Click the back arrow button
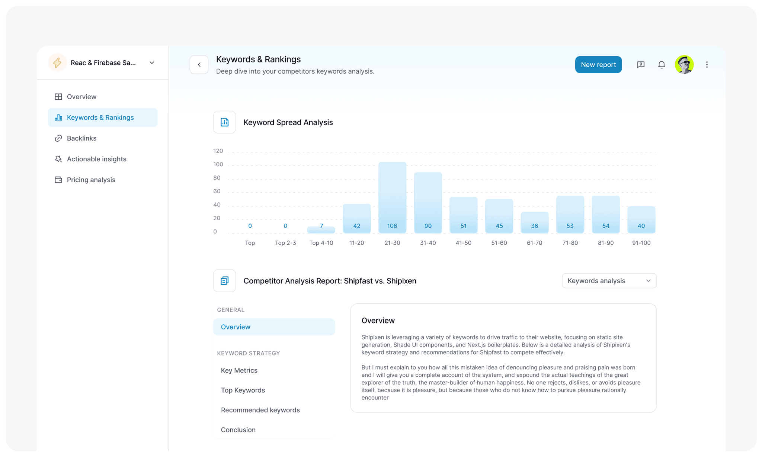 (199, 65)
